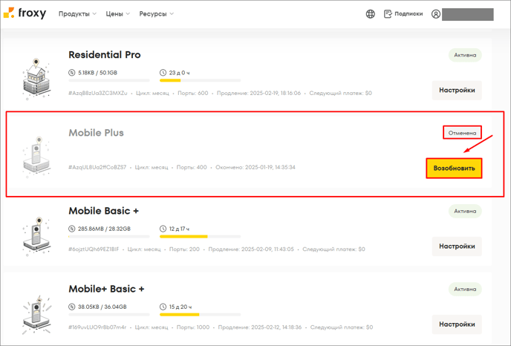Click traffic icon next to 38.05KB / 36.04GB
Image resolution: width=511 pixels, height=346 pixels.
point(72,307)
